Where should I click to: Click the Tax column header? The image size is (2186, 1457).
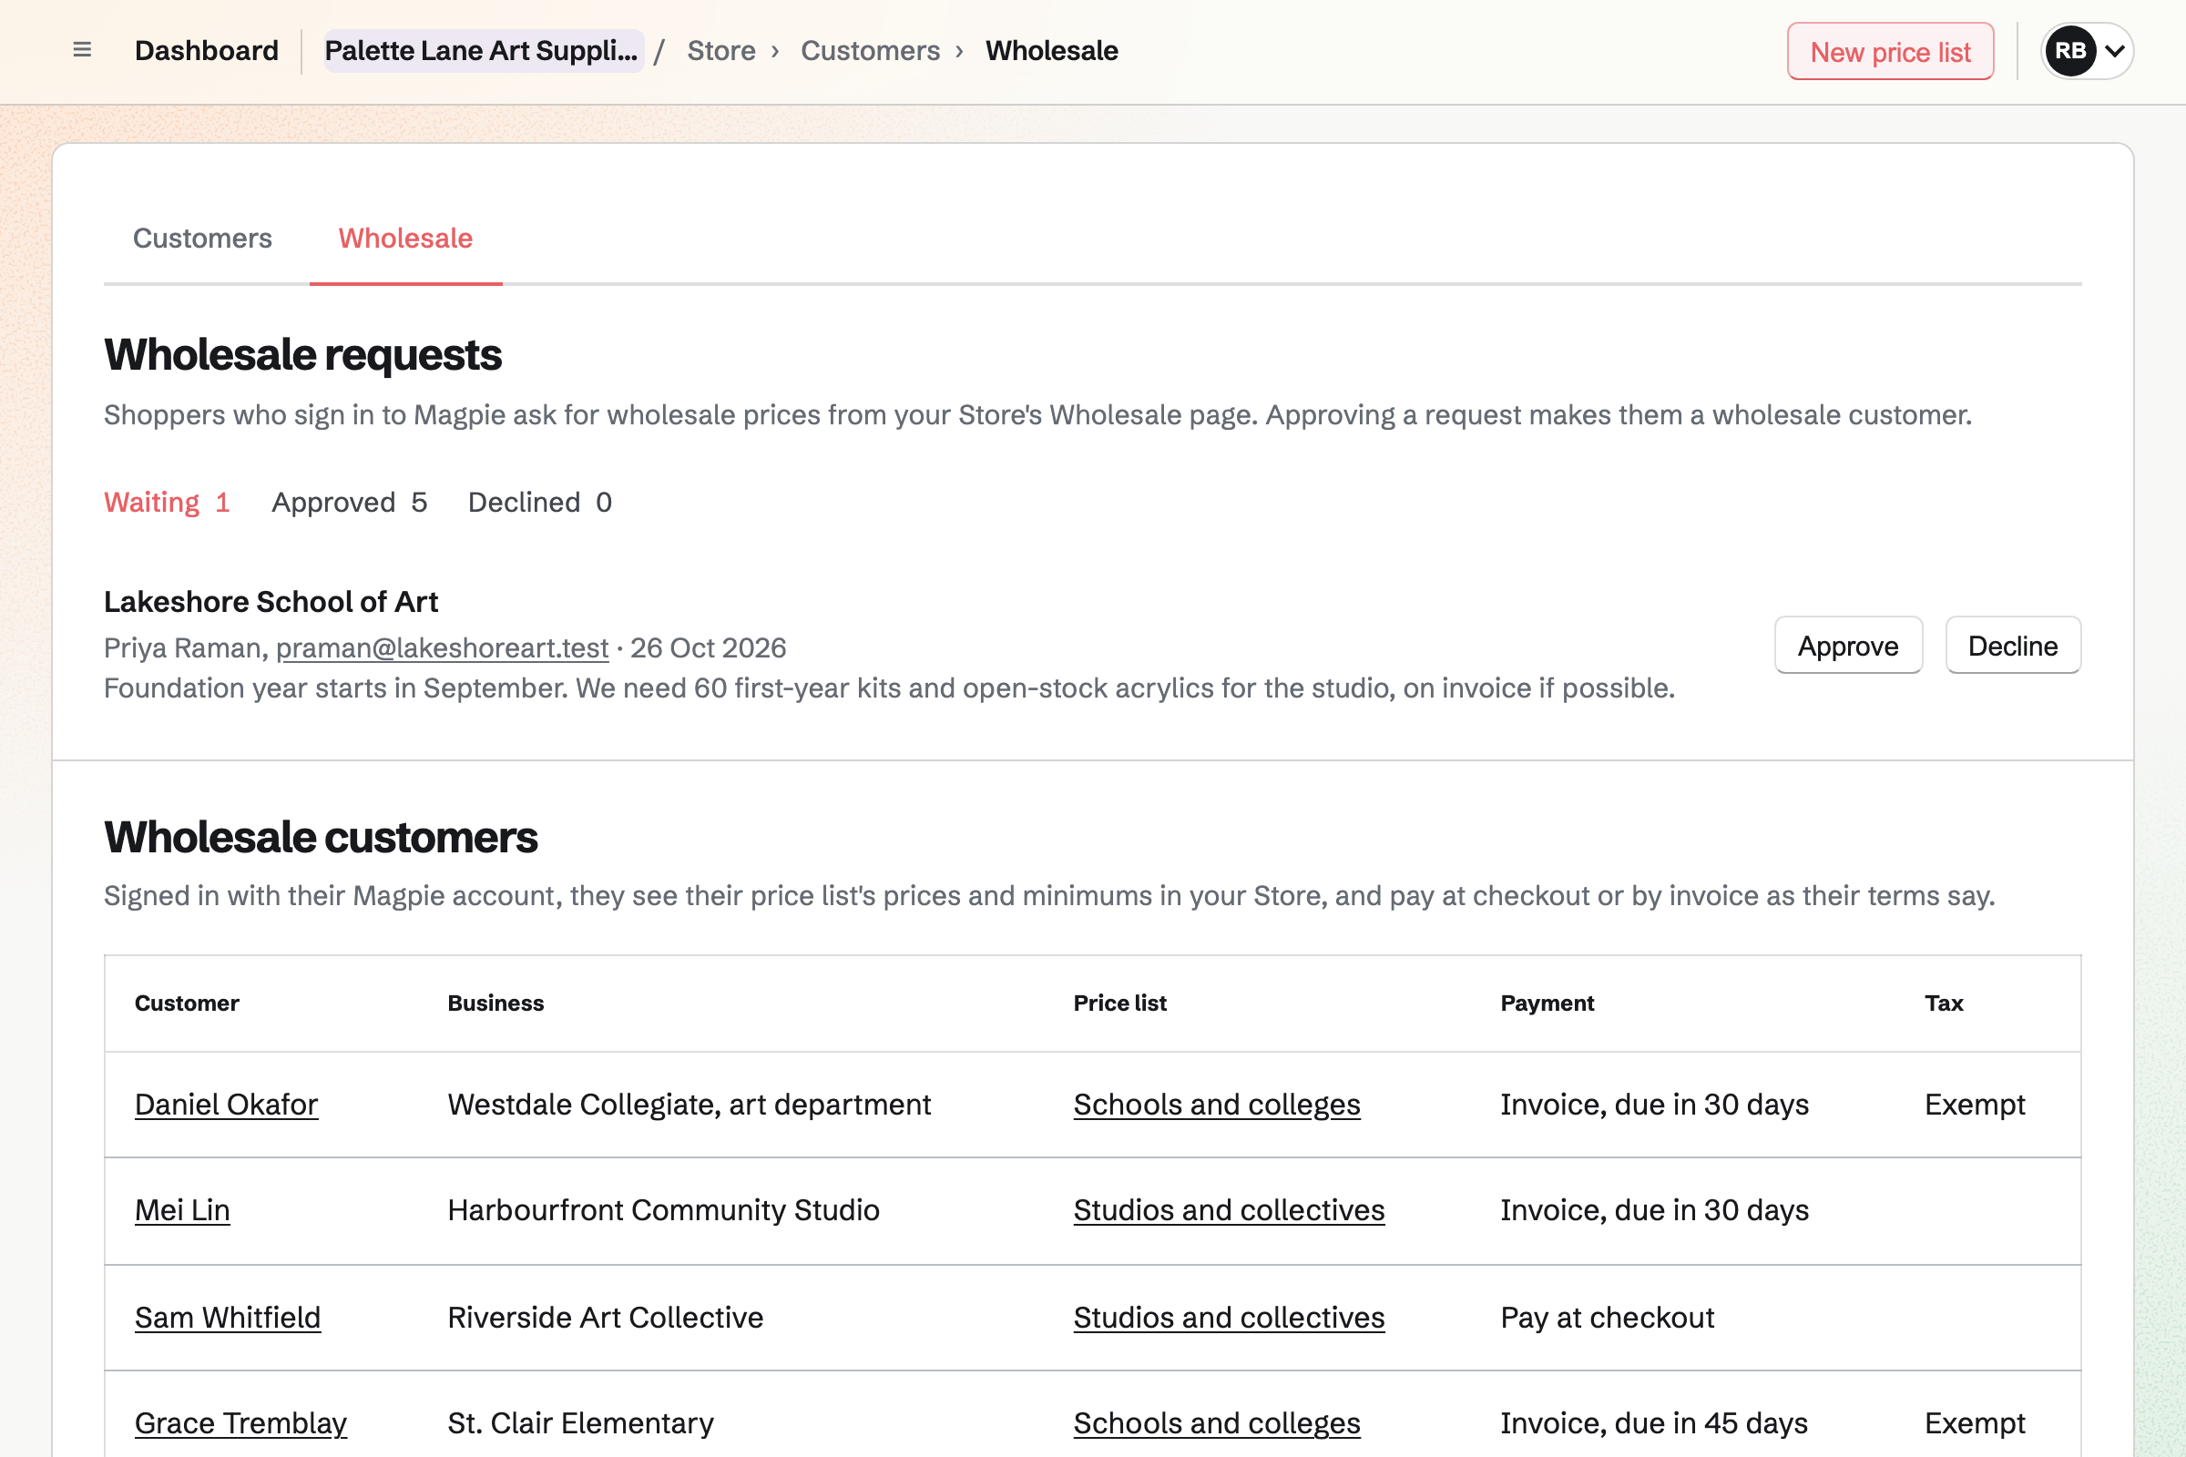tap(1944, 1004)
